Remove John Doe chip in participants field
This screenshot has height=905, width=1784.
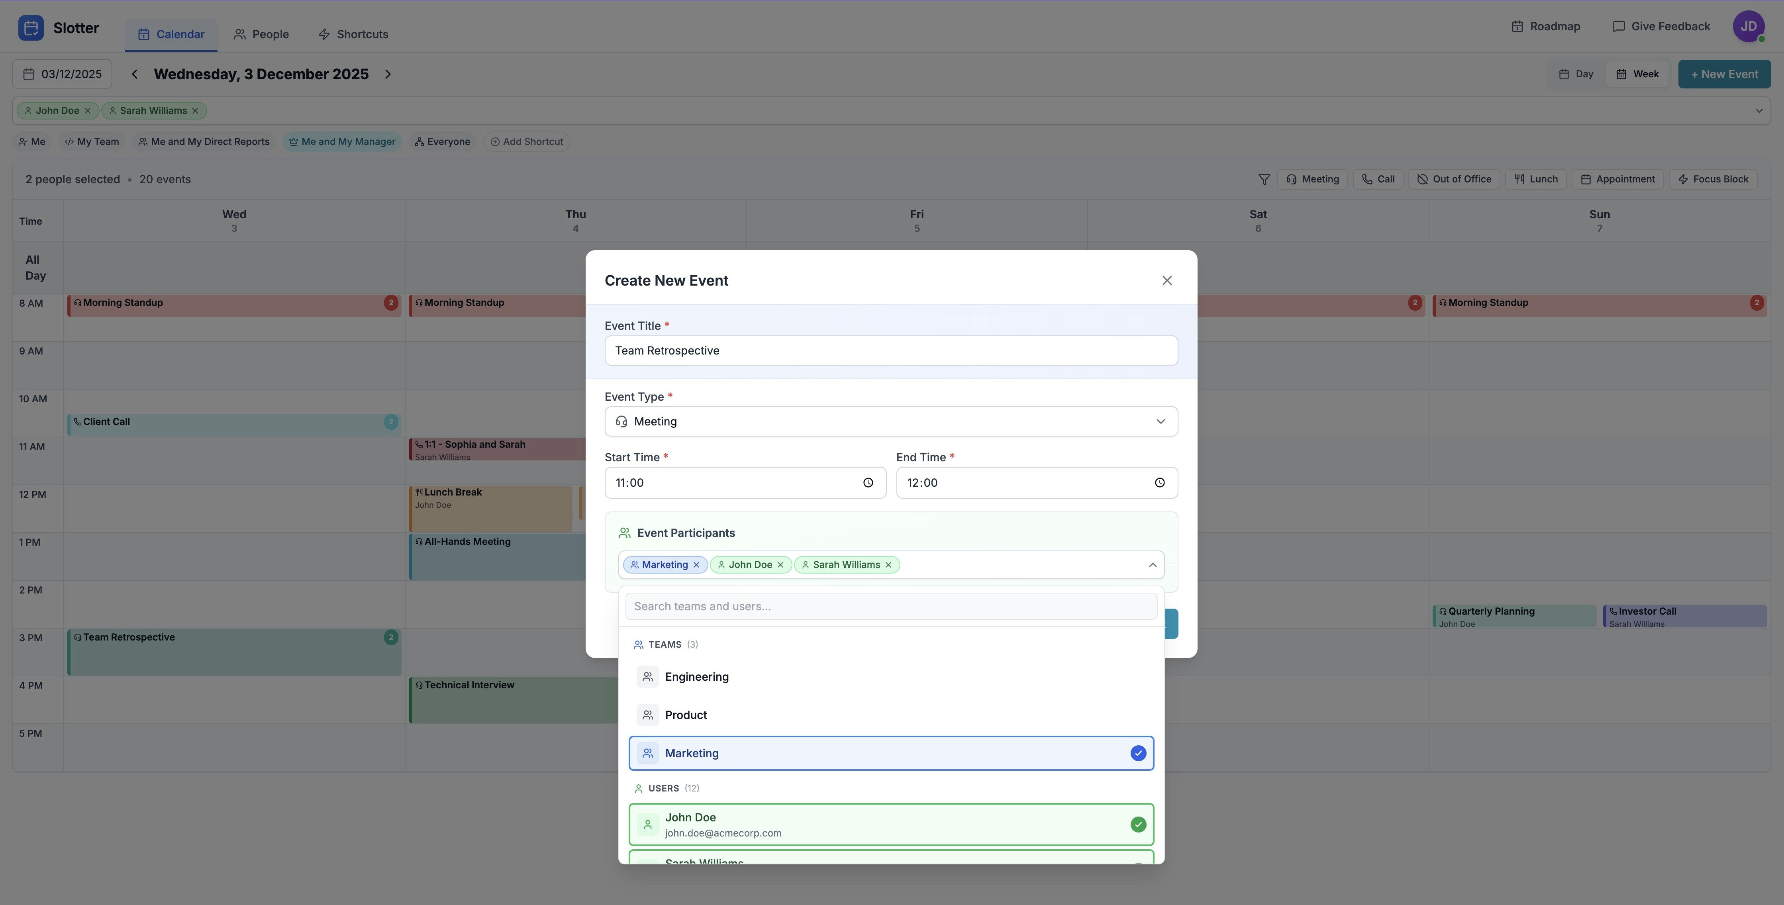780,565
